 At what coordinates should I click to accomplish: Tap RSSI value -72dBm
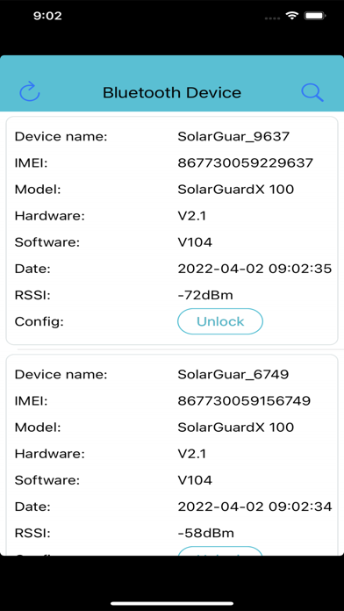205,295
